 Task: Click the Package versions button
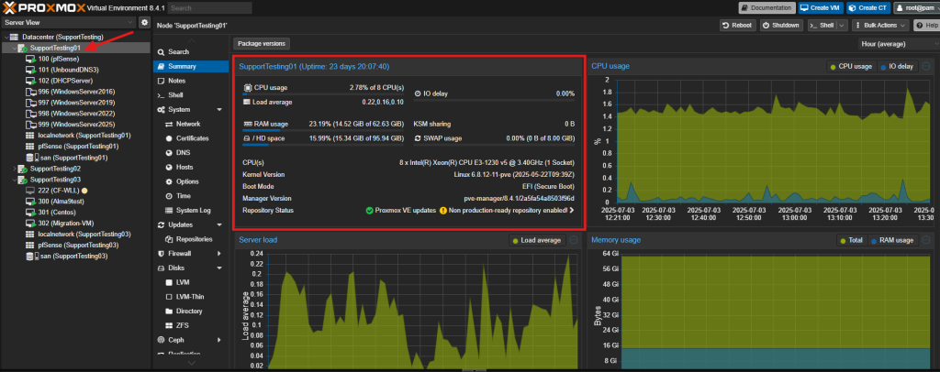pyautogui.click(x=262, y=44)
